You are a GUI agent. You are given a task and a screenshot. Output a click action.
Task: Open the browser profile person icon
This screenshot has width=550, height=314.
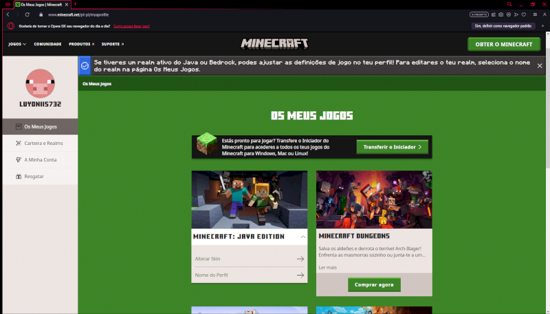[x=544, y=14]
